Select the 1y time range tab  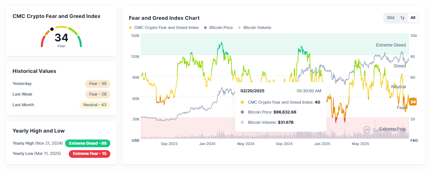[x=402, y=18]
